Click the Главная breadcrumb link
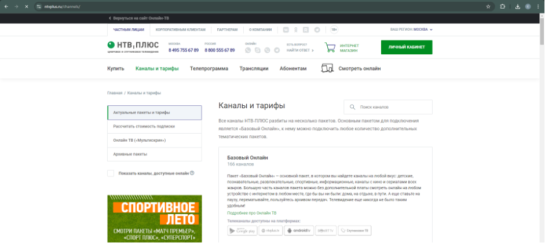Image resolution: width=545 pixels, height=243 pixels. 115,93
